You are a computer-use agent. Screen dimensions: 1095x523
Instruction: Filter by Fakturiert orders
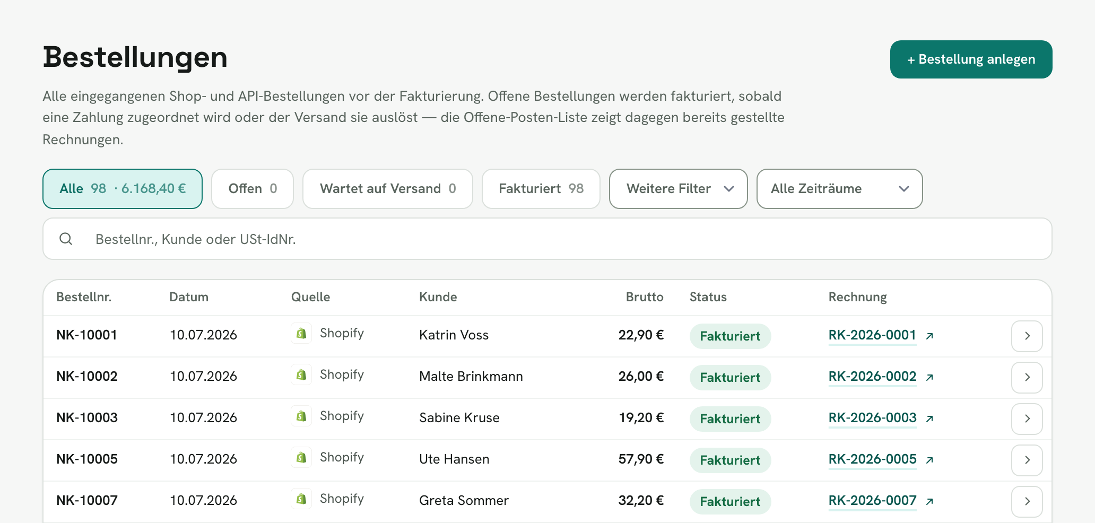[541, 189]
